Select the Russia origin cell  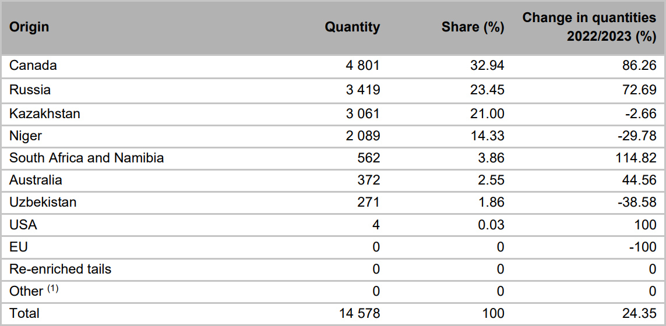click(x=30, y=90)
